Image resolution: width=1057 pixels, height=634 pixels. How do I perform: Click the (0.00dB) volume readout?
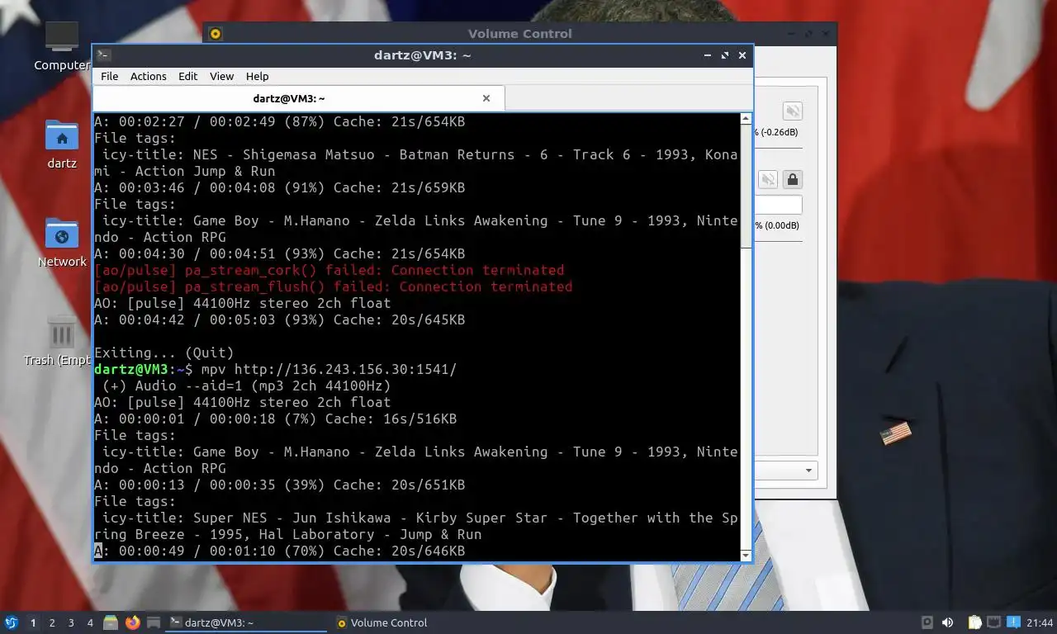click(780, 225)
